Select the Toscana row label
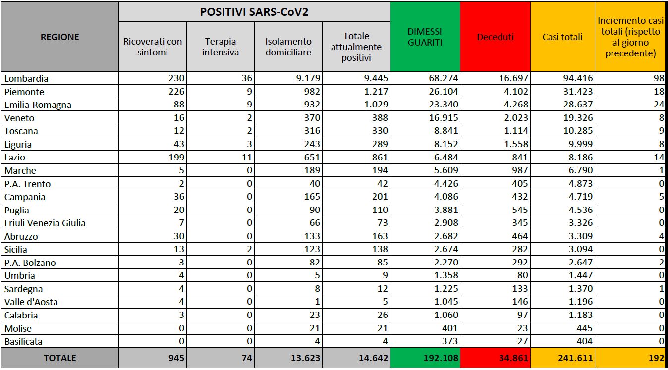Viewport: 668px width, 370px height. pos(21,131)
